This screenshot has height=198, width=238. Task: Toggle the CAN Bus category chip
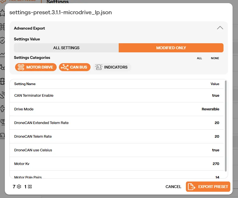(x=75, y=67)
